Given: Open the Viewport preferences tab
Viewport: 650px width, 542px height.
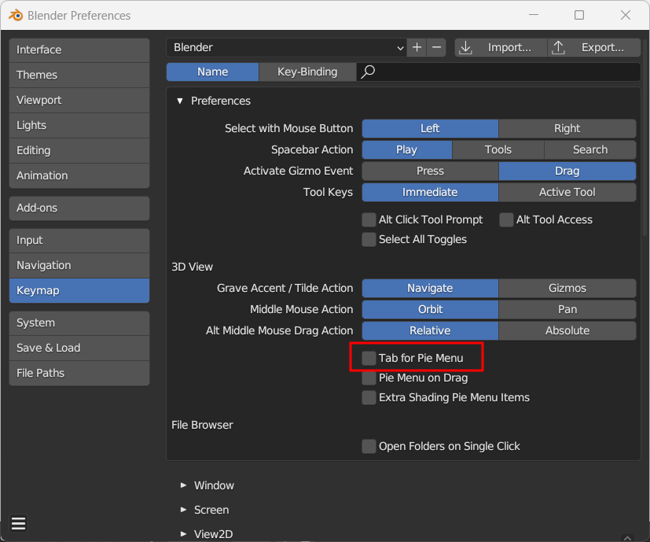Looking at the screenshot, I should (x=79, y=100).
